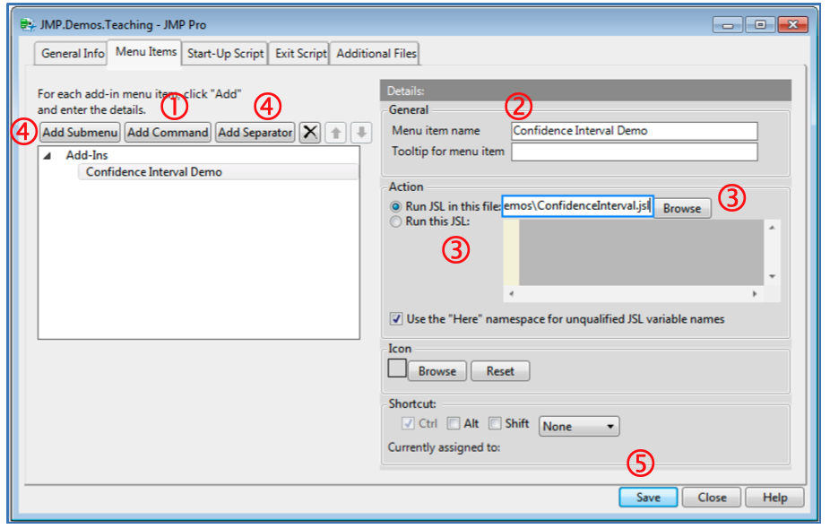Browse for a different JSL file
Screen dimensions: 830x529
[682, 207]
